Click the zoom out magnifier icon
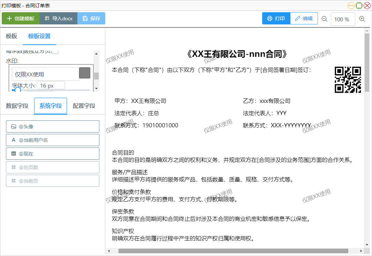The width and height of the screenshot is (372, 256). pyautogui.click(x=324, y=19)
